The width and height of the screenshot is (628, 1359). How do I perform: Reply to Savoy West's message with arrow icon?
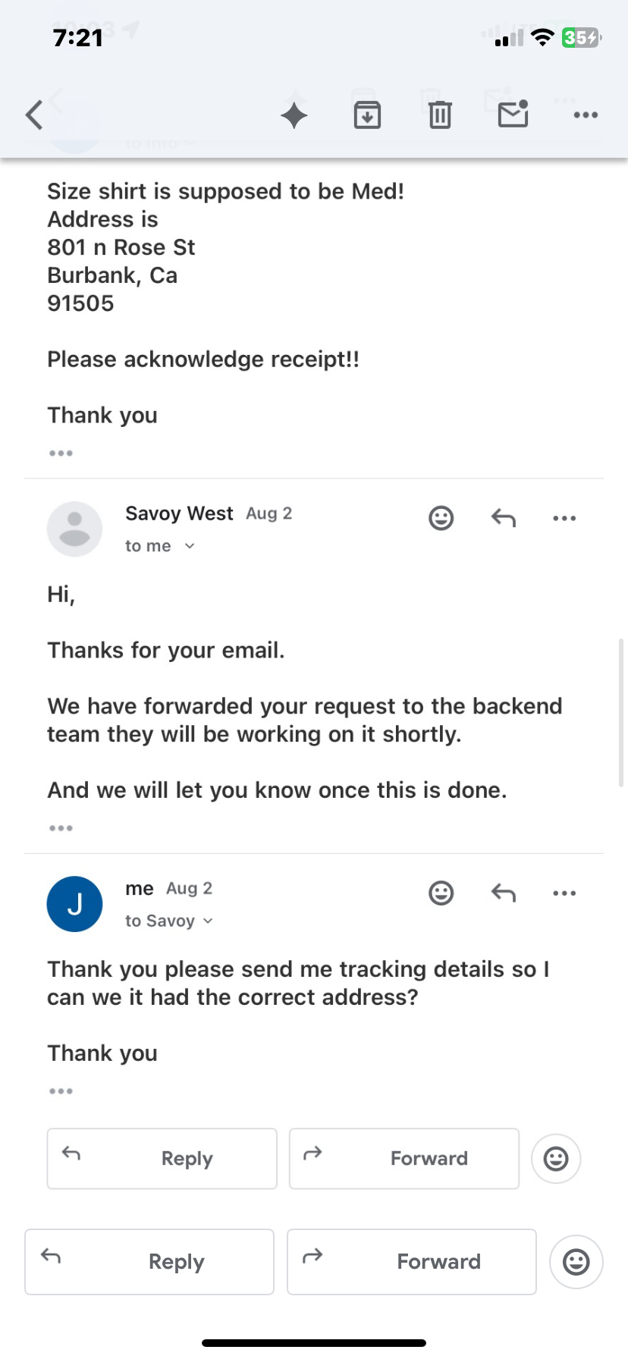[x=503, y=518]
